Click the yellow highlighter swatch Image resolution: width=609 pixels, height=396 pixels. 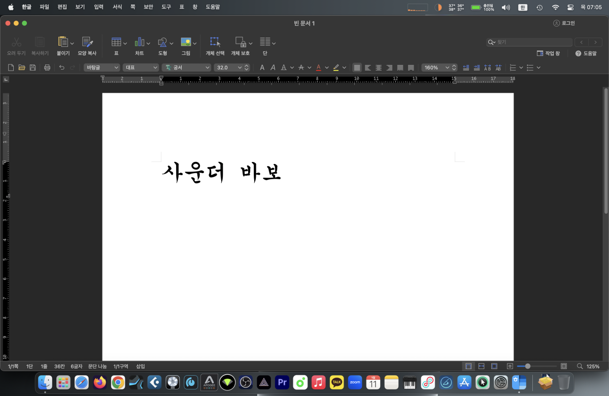point(336,68)
